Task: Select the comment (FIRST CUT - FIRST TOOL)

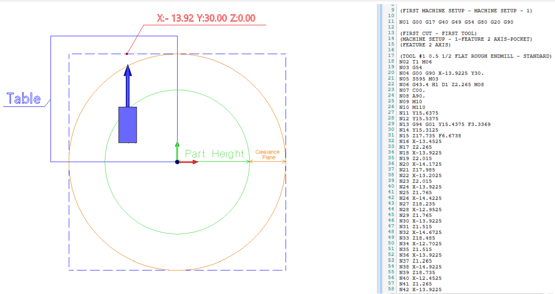Action: coord(438,33)
